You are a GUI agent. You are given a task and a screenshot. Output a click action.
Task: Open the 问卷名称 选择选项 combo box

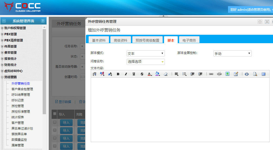(146, 62)
